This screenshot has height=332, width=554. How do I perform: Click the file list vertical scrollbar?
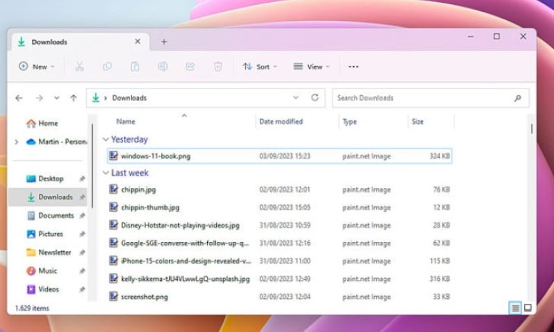[x=531, y=129]
